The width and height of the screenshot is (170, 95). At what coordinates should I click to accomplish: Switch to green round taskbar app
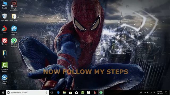tap(101, 93)
